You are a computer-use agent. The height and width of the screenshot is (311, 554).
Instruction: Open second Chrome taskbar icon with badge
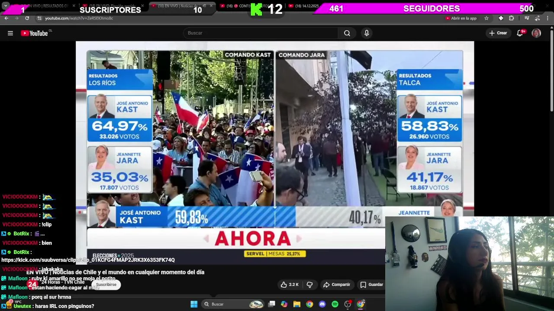(x=360, y=304)
